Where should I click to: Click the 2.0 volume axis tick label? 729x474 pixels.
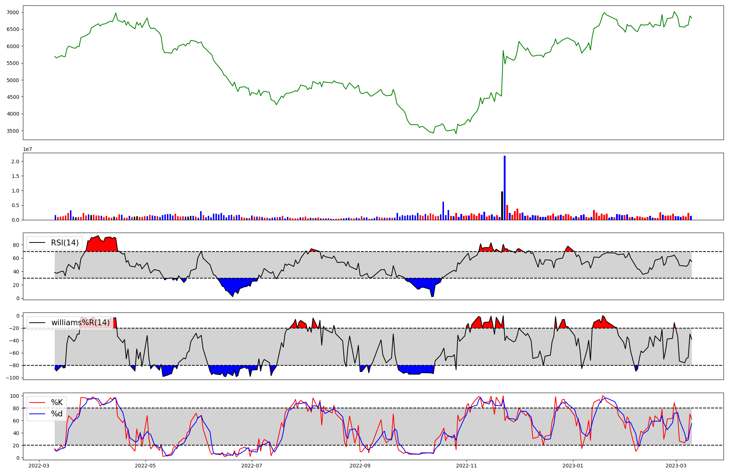click(15, 162)
